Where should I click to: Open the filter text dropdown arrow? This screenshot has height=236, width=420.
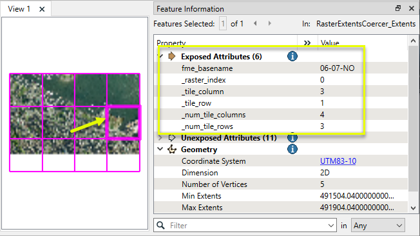coord(331,226)
